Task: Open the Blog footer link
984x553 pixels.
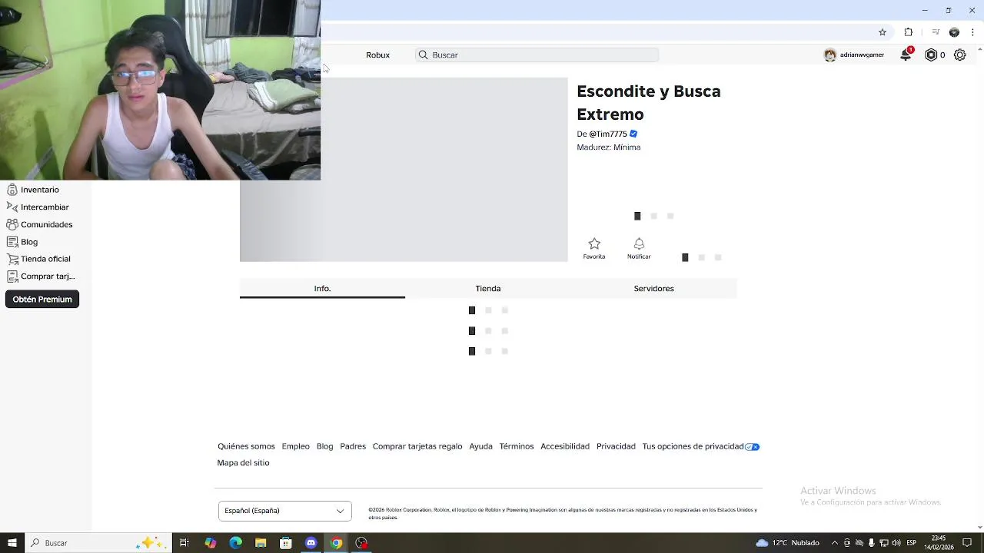Action: (x=325, y=446)
